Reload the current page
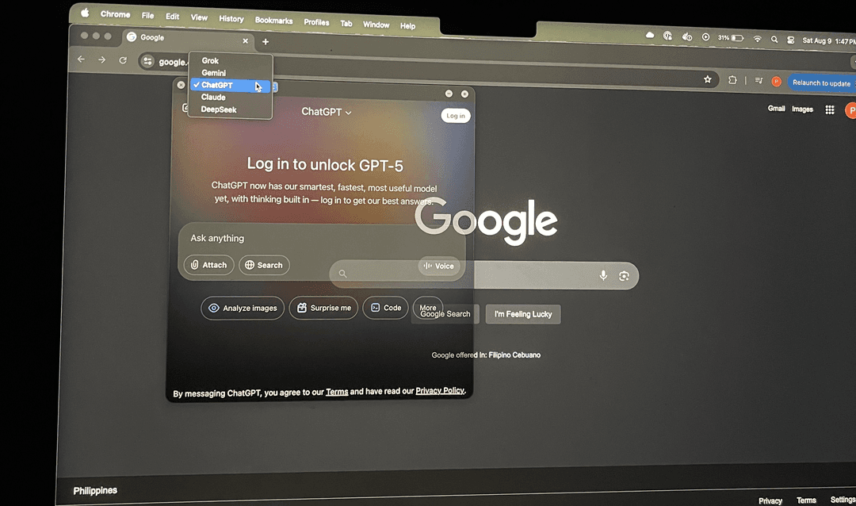 pyautogui.click(x=123, y=60)
